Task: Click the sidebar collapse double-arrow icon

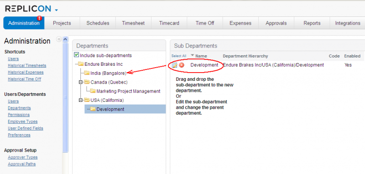Action: click(59, 39)
